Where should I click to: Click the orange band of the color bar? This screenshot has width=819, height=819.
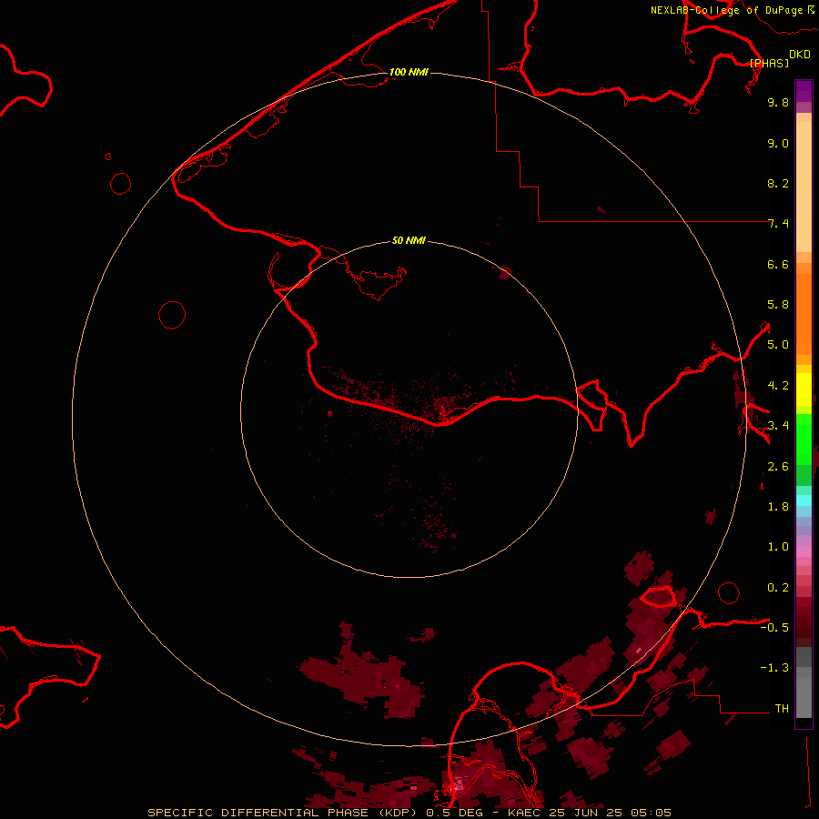[804, 313]
